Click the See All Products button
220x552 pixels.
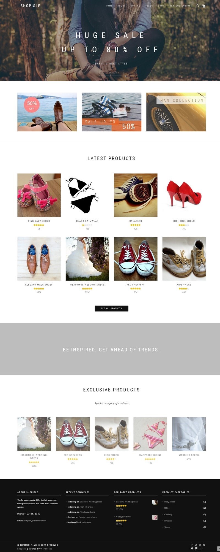tap(111, 308)
